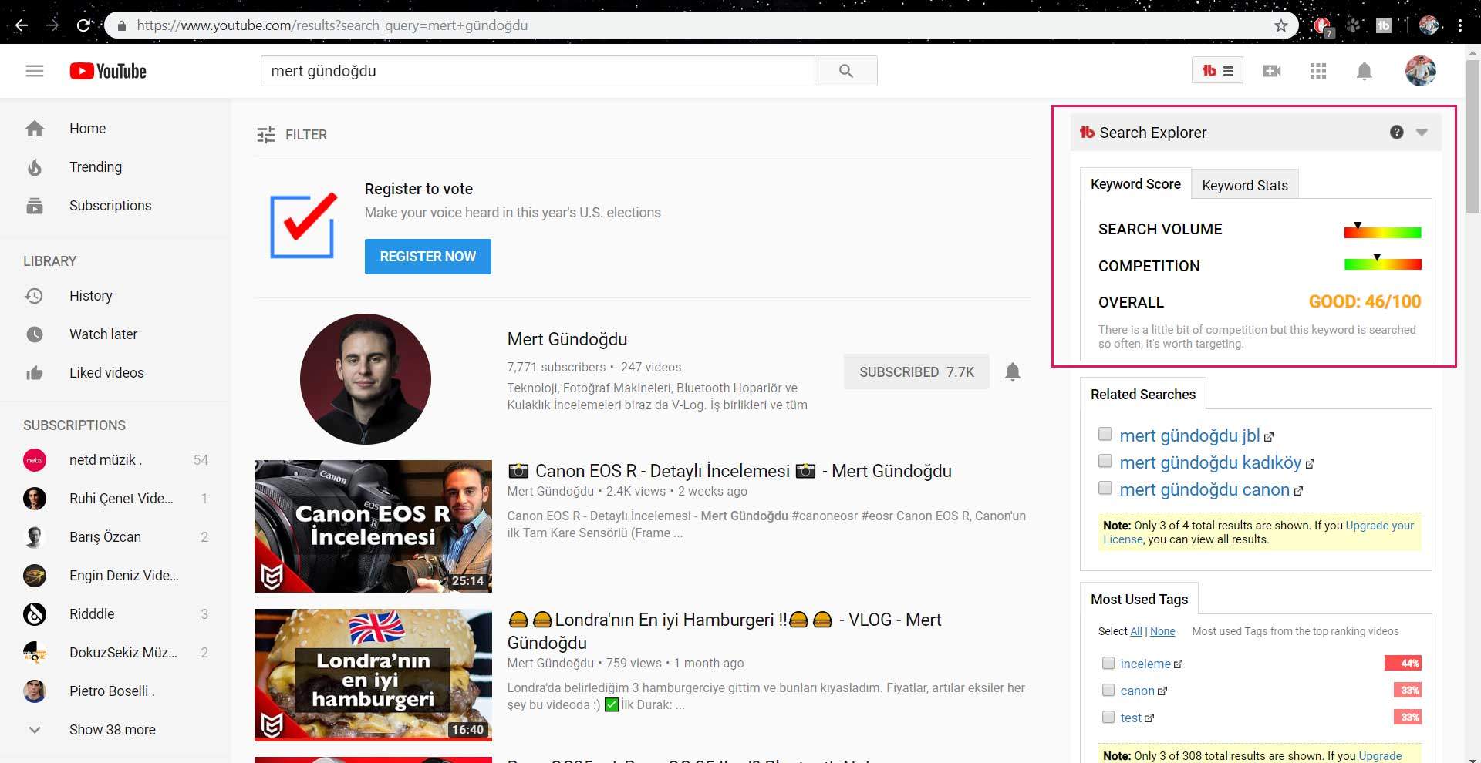Viewport: 1481px width, 763px height.
Task: Open the TubeBuddy menu button
Action: point(1217,71)
